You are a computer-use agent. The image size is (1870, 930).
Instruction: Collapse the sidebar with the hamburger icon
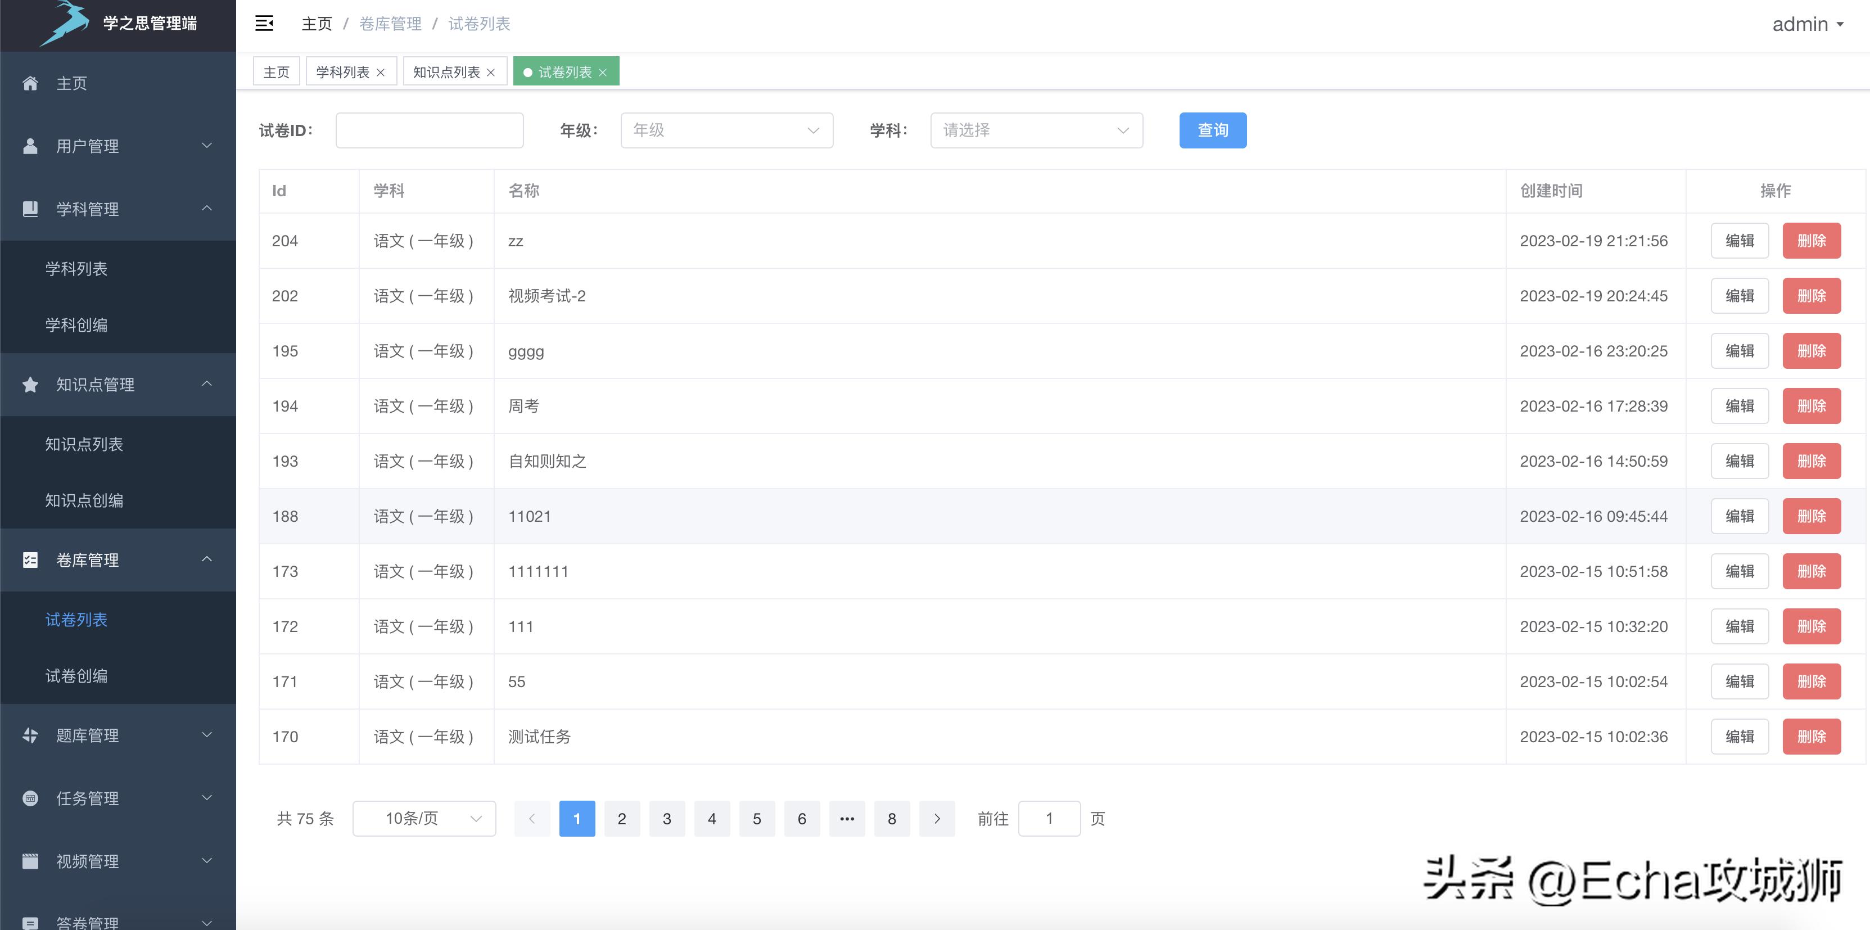click(x=264, y=23)
